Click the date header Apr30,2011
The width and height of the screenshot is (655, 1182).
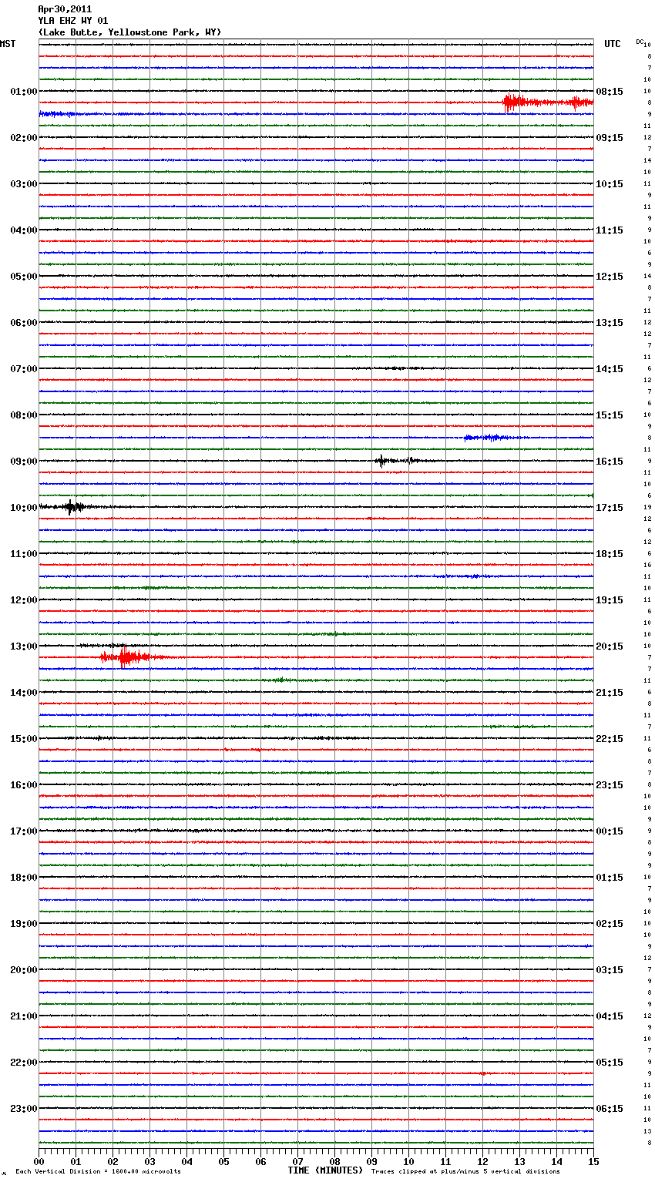point(65,9)
